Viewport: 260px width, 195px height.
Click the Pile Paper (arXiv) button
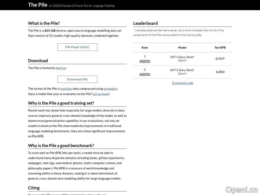point(77,47)
